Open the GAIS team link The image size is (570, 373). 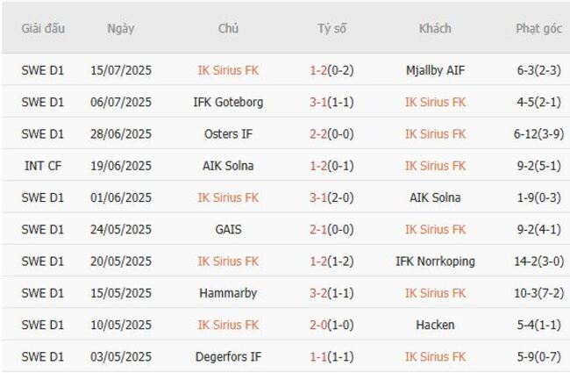coord(228,230)
